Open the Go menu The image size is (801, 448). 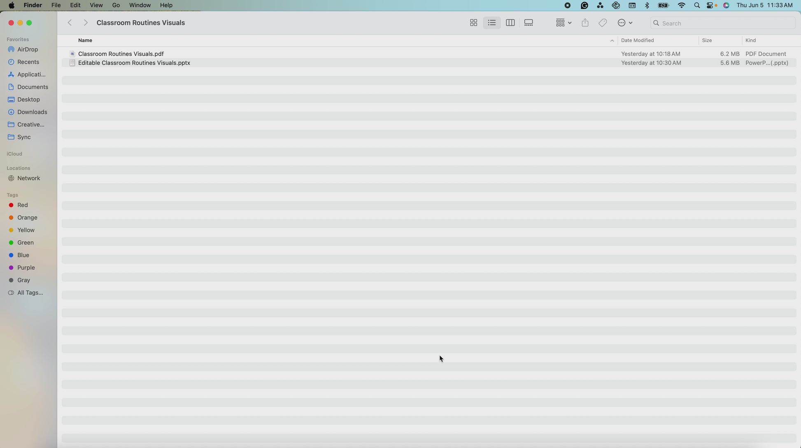click(x=116, y=5)
